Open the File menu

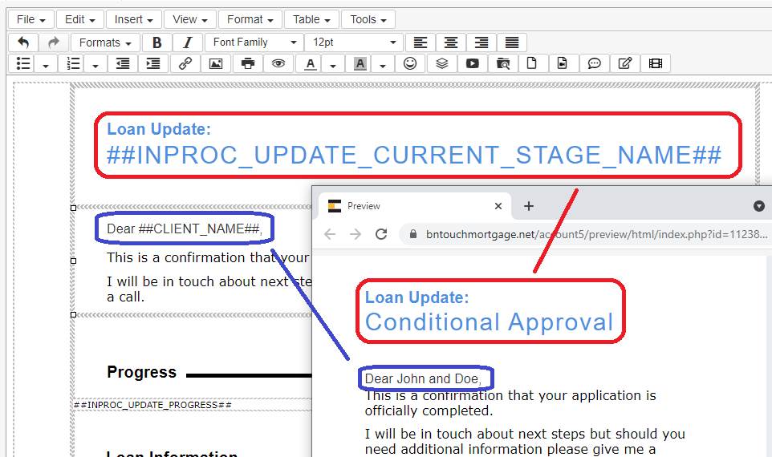coord(30,19)
